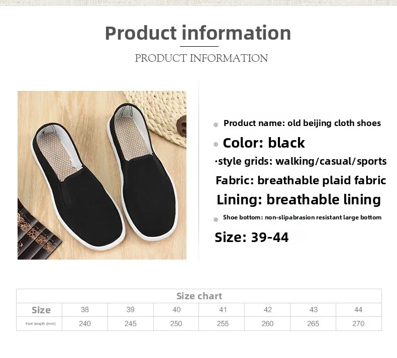This screenshot has height=358, width=397.
Task: Click the black cloth shoes product photo
Action: [102, 175]
